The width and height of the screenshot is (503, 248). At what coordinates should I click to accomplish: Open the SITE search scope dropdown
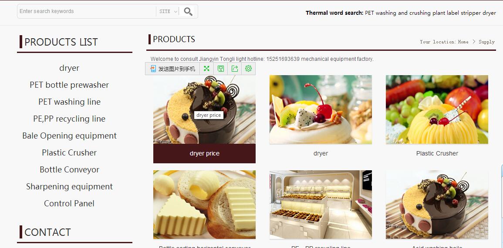(x=168, y=12)
